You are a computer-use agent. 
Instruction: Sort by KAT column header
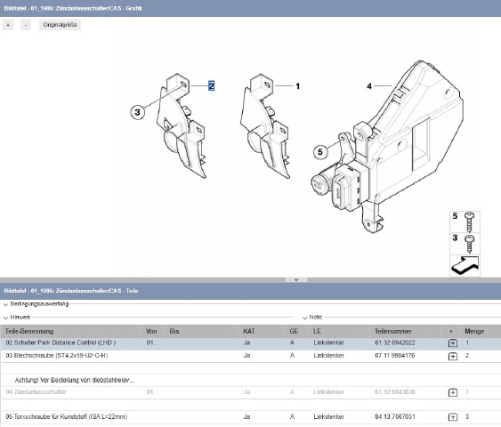click(262, 331)
